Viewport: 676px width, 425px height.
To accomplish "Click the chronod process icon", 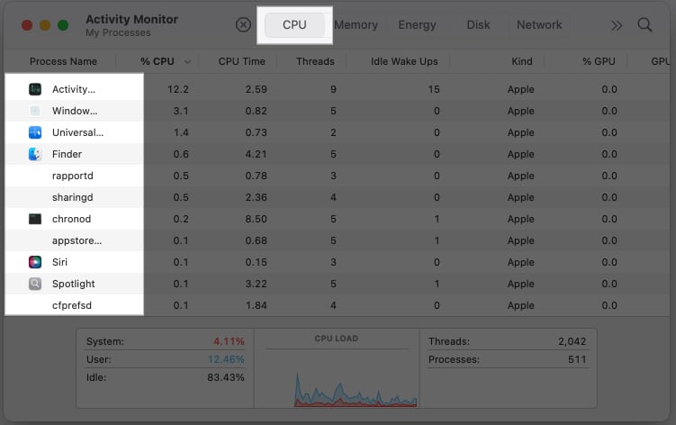I will [35, 219].
